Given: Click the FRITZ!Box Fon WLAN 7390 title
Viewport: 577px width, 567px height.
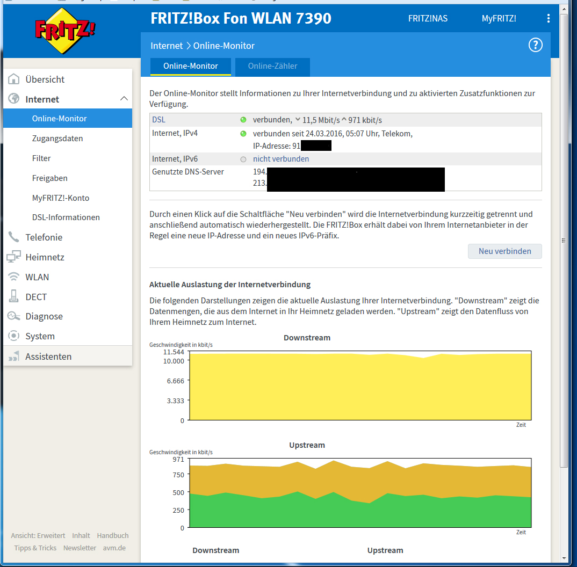Looking at the screenshot, I should pyautogui.click(x=241, y=18).
